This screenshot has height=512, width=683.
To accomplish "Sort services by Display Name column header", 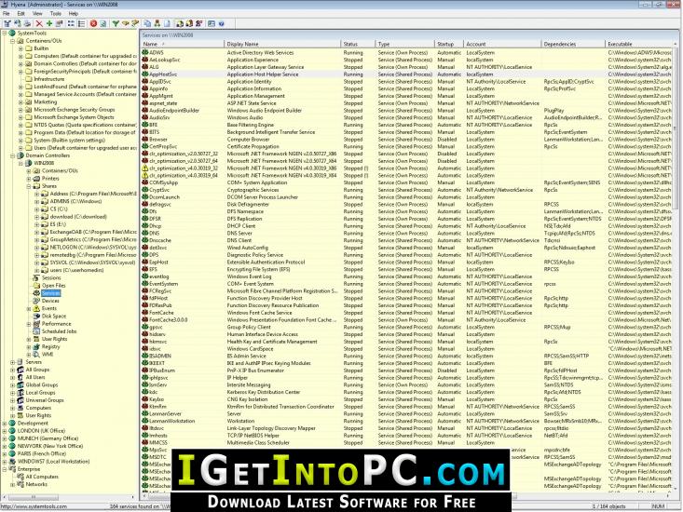I will point(282,44).
